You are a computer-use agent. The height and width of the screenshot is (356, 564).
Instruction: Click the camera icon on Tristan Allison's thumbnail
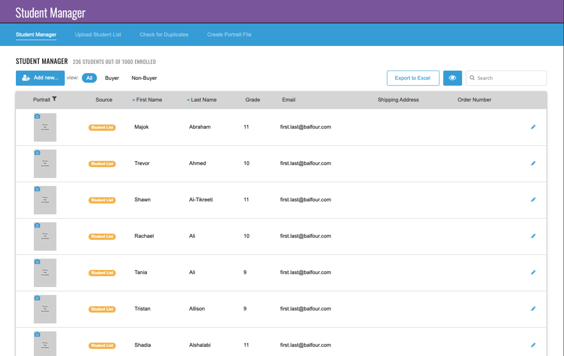37,297
